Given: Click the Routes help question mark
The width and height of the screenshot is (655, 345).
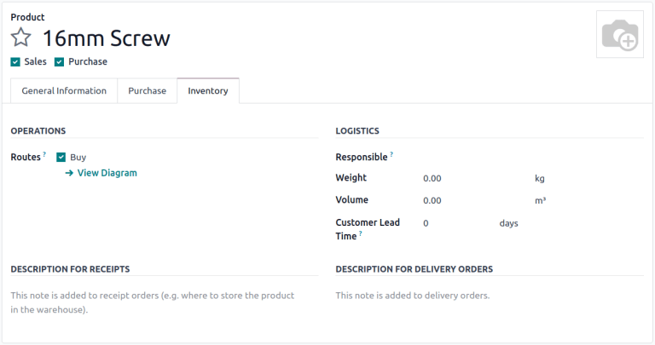Looking at the screenshot, I should tap(44, 155).
